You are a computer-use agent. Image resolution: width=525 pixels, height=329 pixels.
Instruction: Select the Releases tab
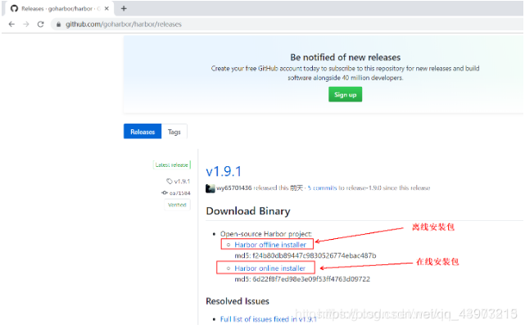tap(143, 132)
